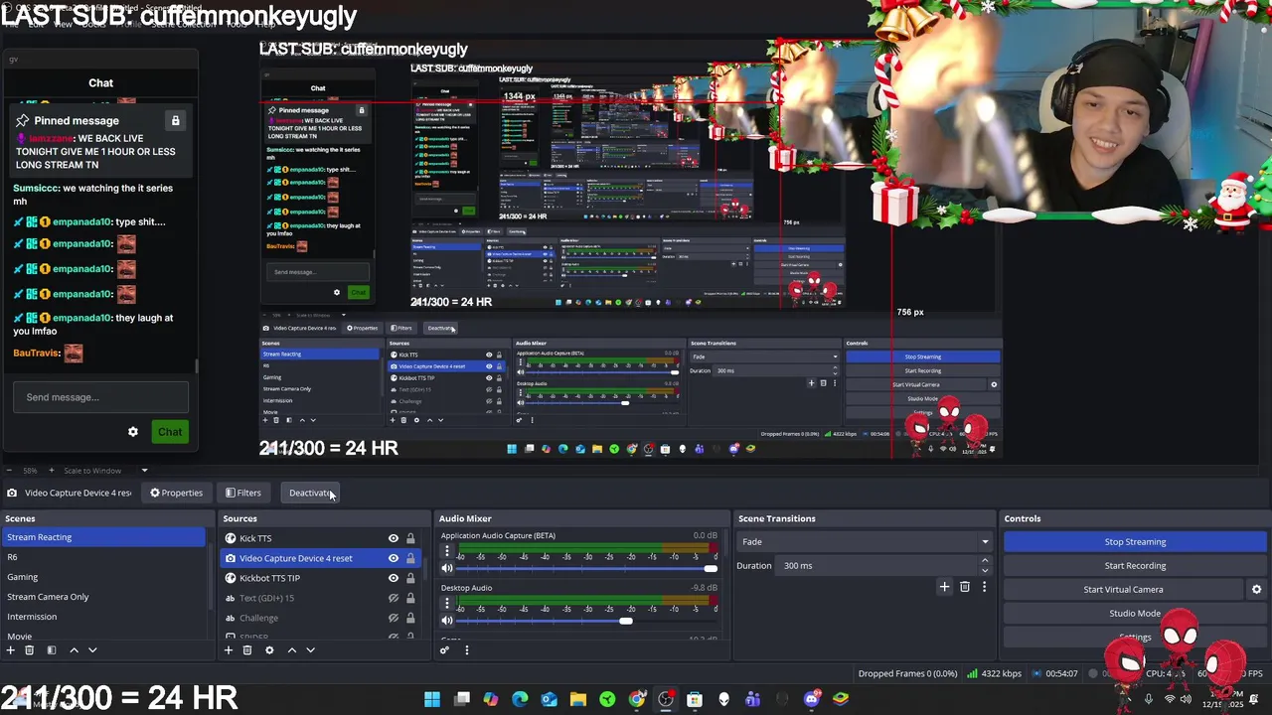
Task: Click Stop Streaming button
Action: coord(1135,542)
